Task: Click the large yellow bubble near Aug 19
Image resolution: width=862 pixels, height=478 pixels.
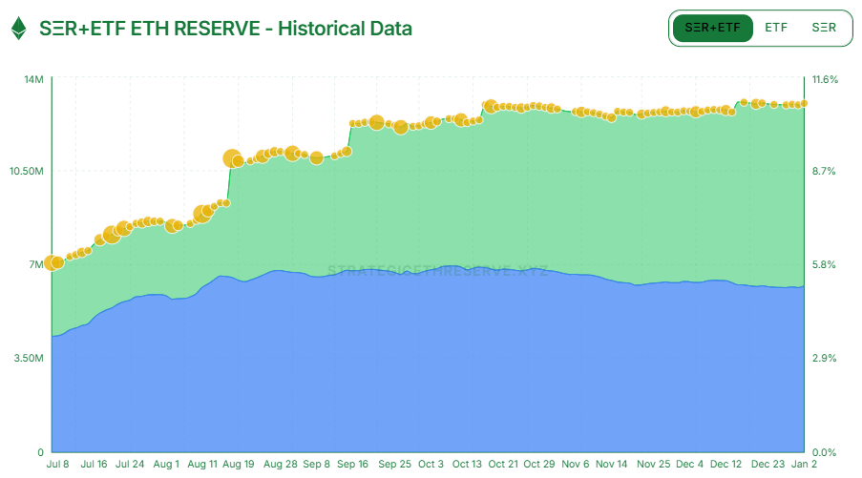Action: pyautogui.click(x=232, y=159)
